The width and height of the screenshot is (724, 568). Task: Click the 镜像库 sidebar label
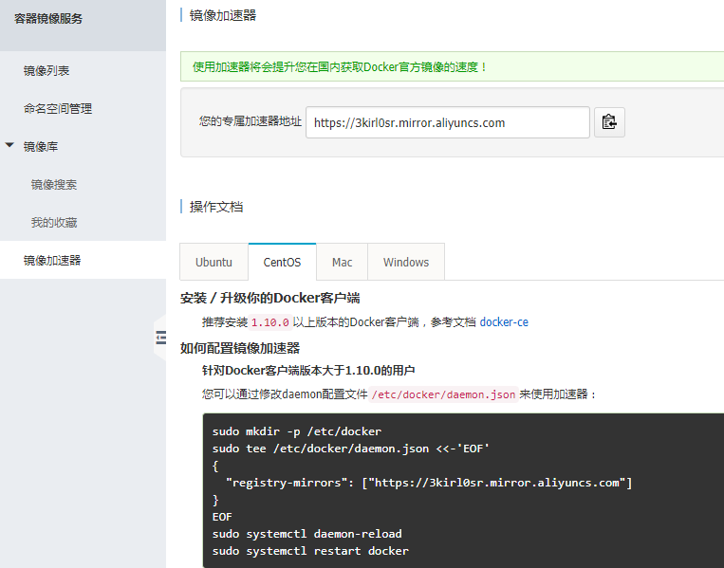click(x=41, y=147)
